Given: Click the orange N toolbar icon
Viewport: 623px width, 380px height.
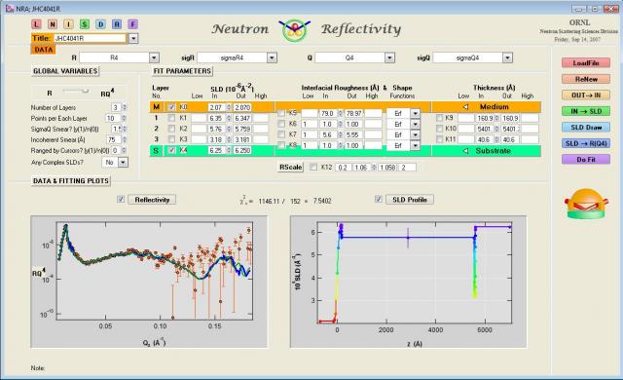Looking at the screenshot, I should (53, 24).
